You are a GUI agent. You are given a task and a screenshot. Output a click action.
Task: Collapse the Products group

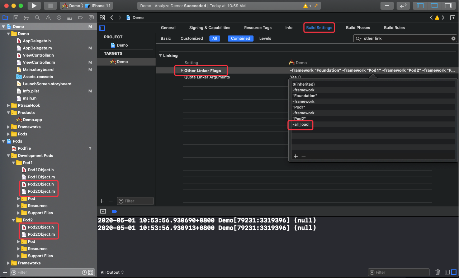pyautogui.click(x=9, y=112)
